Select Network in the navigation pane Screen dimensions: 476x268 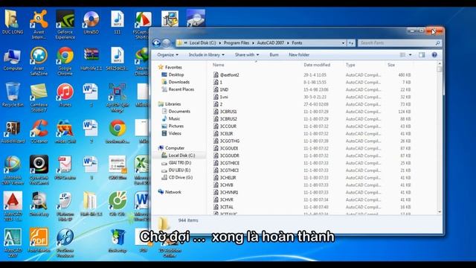pos(170,192)
